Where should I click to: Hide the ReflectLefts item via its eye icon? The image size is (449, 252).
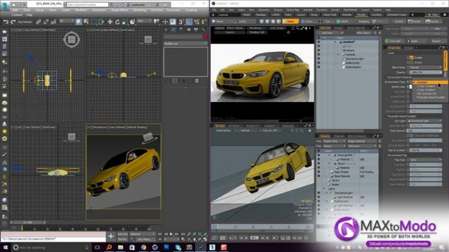click(x=319, y=63)
